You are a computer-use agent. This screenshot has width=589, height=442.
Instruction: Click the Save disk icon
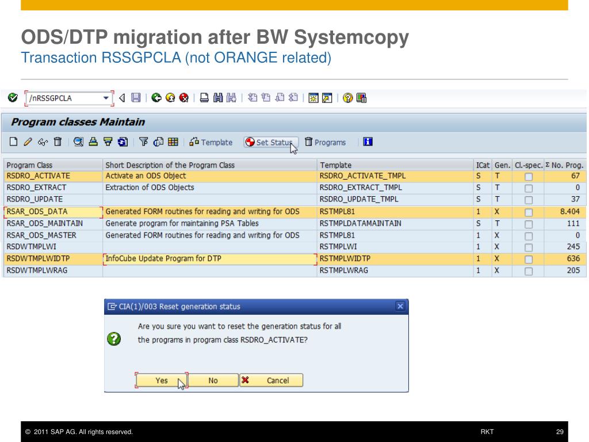tap(136, 98)
